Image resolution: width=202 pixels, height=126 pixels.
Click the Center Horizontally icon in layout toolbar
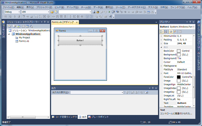coord(87,17)
